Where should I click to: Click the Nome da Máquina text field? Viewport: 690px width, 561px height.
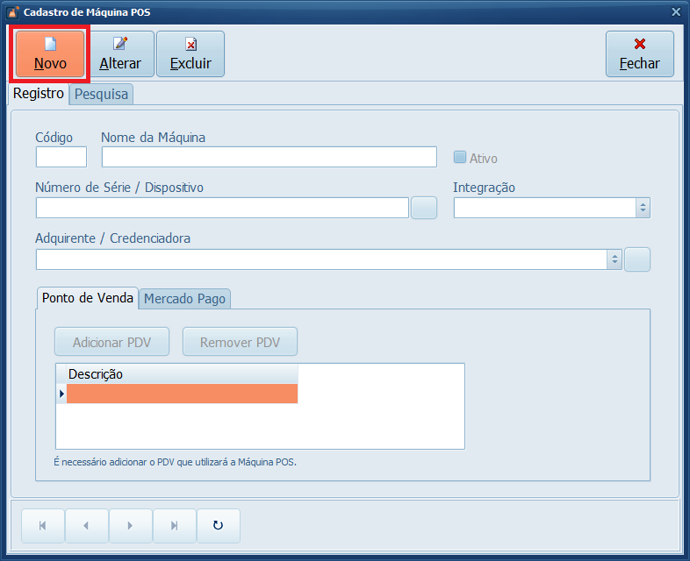(x=270, y=157)
